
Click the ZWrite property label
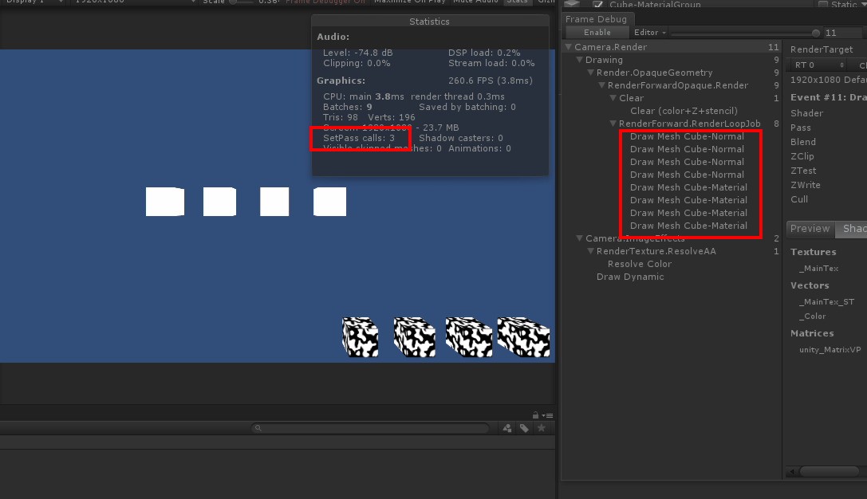pyautogui.click(x=805, y=185)
